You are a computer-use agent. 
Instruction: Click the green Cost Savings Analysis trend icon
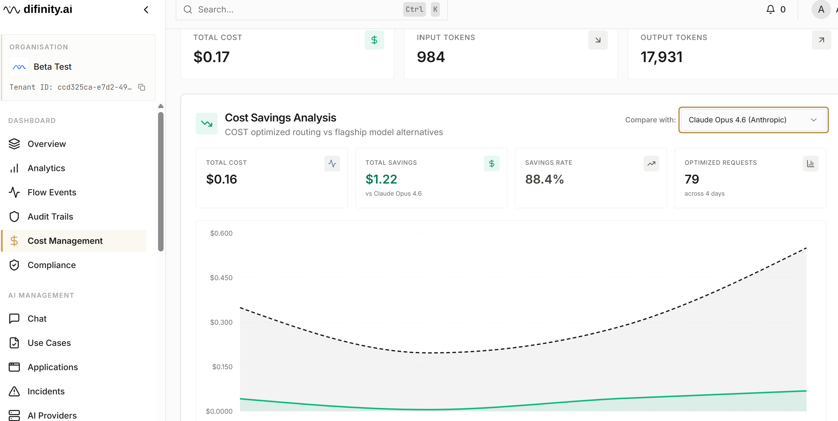click(207, 124)
